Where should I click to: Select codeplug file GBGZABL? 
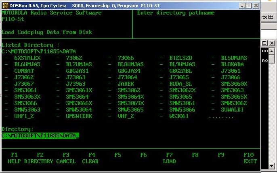point(181,71)
